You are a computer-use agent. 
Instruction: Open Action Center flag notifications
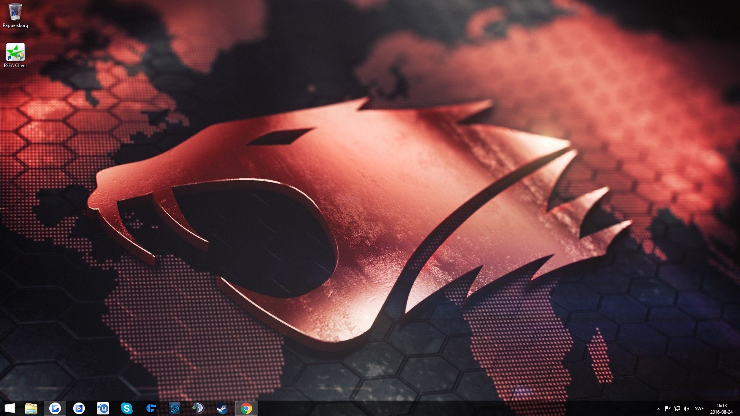(668, 409)
